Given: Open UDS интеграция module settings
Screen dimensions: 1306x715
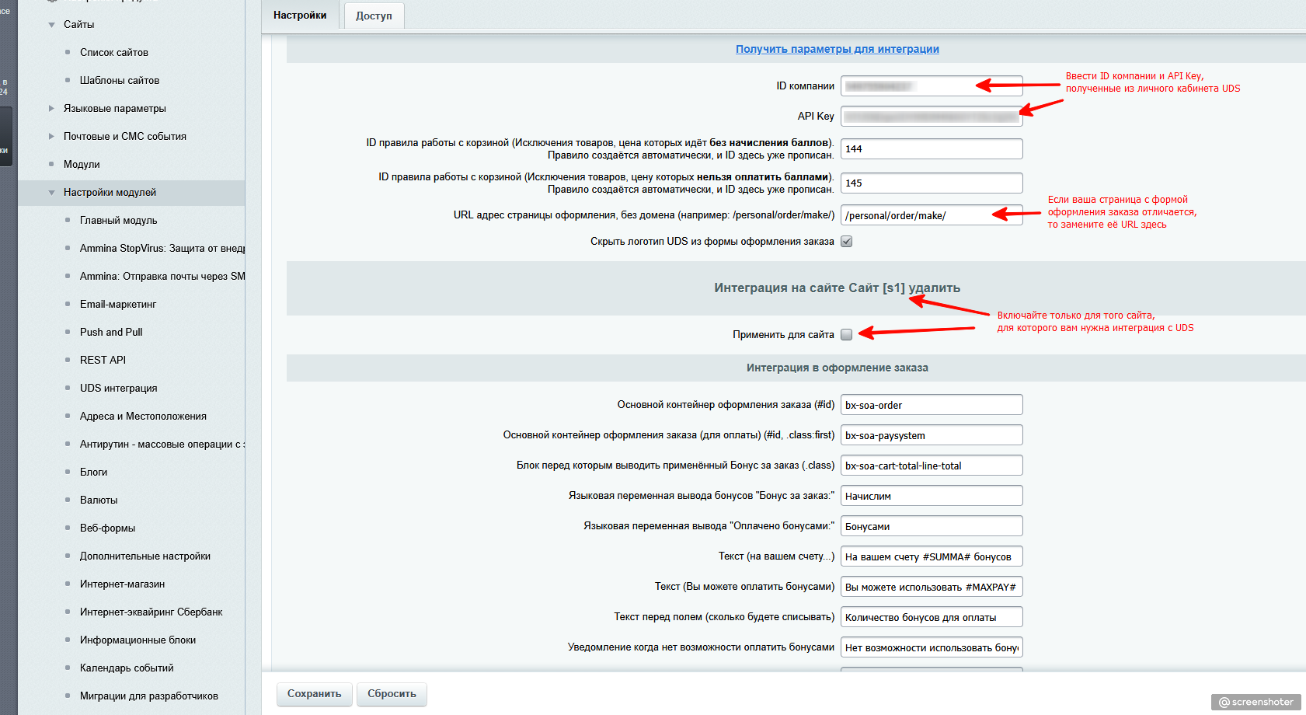Looking at the screenshot, I should [x=118, y=389].
